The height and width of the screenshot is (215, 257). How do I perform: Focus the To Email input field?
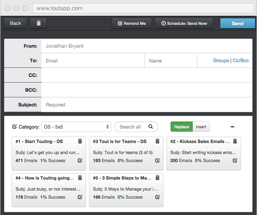(93, 61)
